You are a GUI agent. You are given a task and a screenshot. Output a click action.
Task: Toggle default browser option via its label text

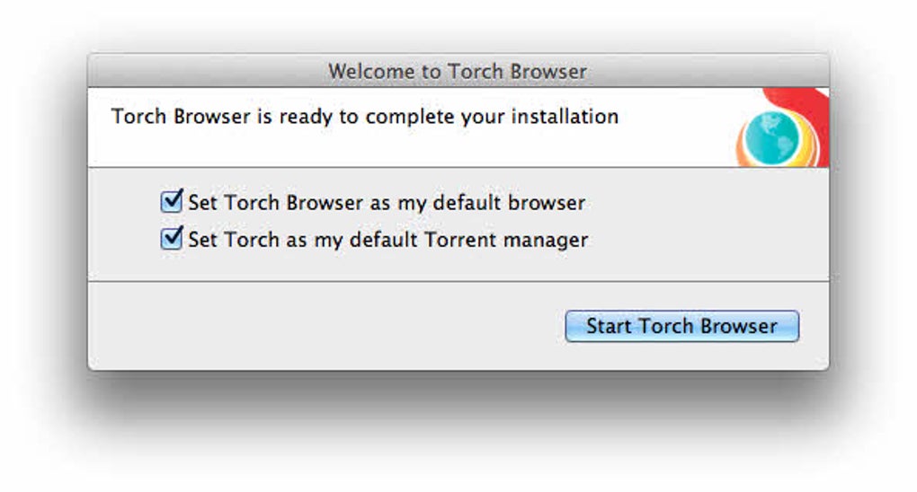point(387,203)
